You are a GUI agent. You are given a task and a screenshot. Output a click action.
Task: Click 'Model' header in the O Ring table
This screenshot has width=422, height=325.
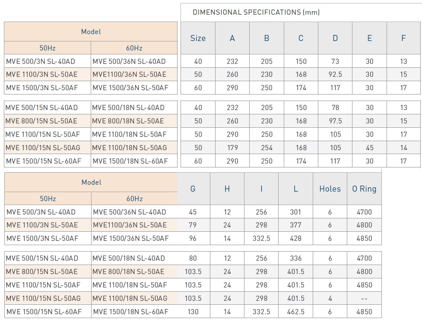(92, 183)
